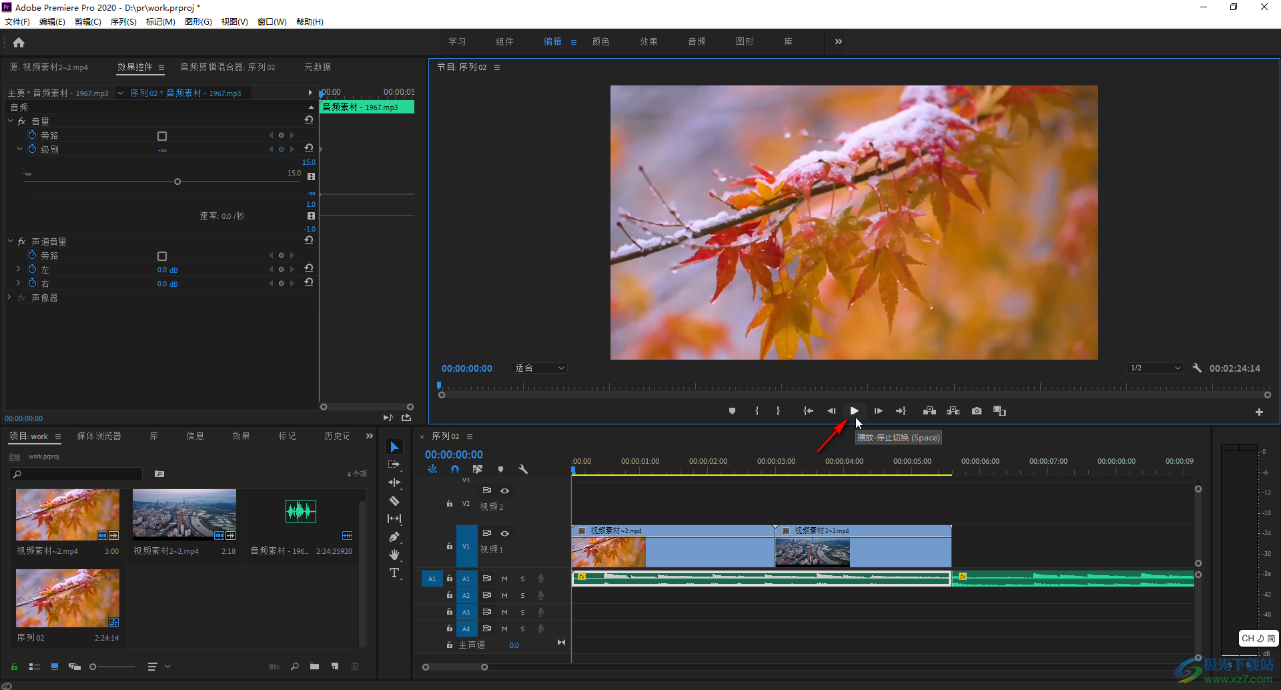Click the Home icon
1281x690 pixels.
pos(19,42)
